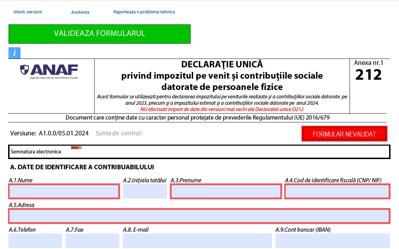Screen dimensions: 399x249
Task: Select the A.3.Prenume input box
Action: click(x=226, y=192)
